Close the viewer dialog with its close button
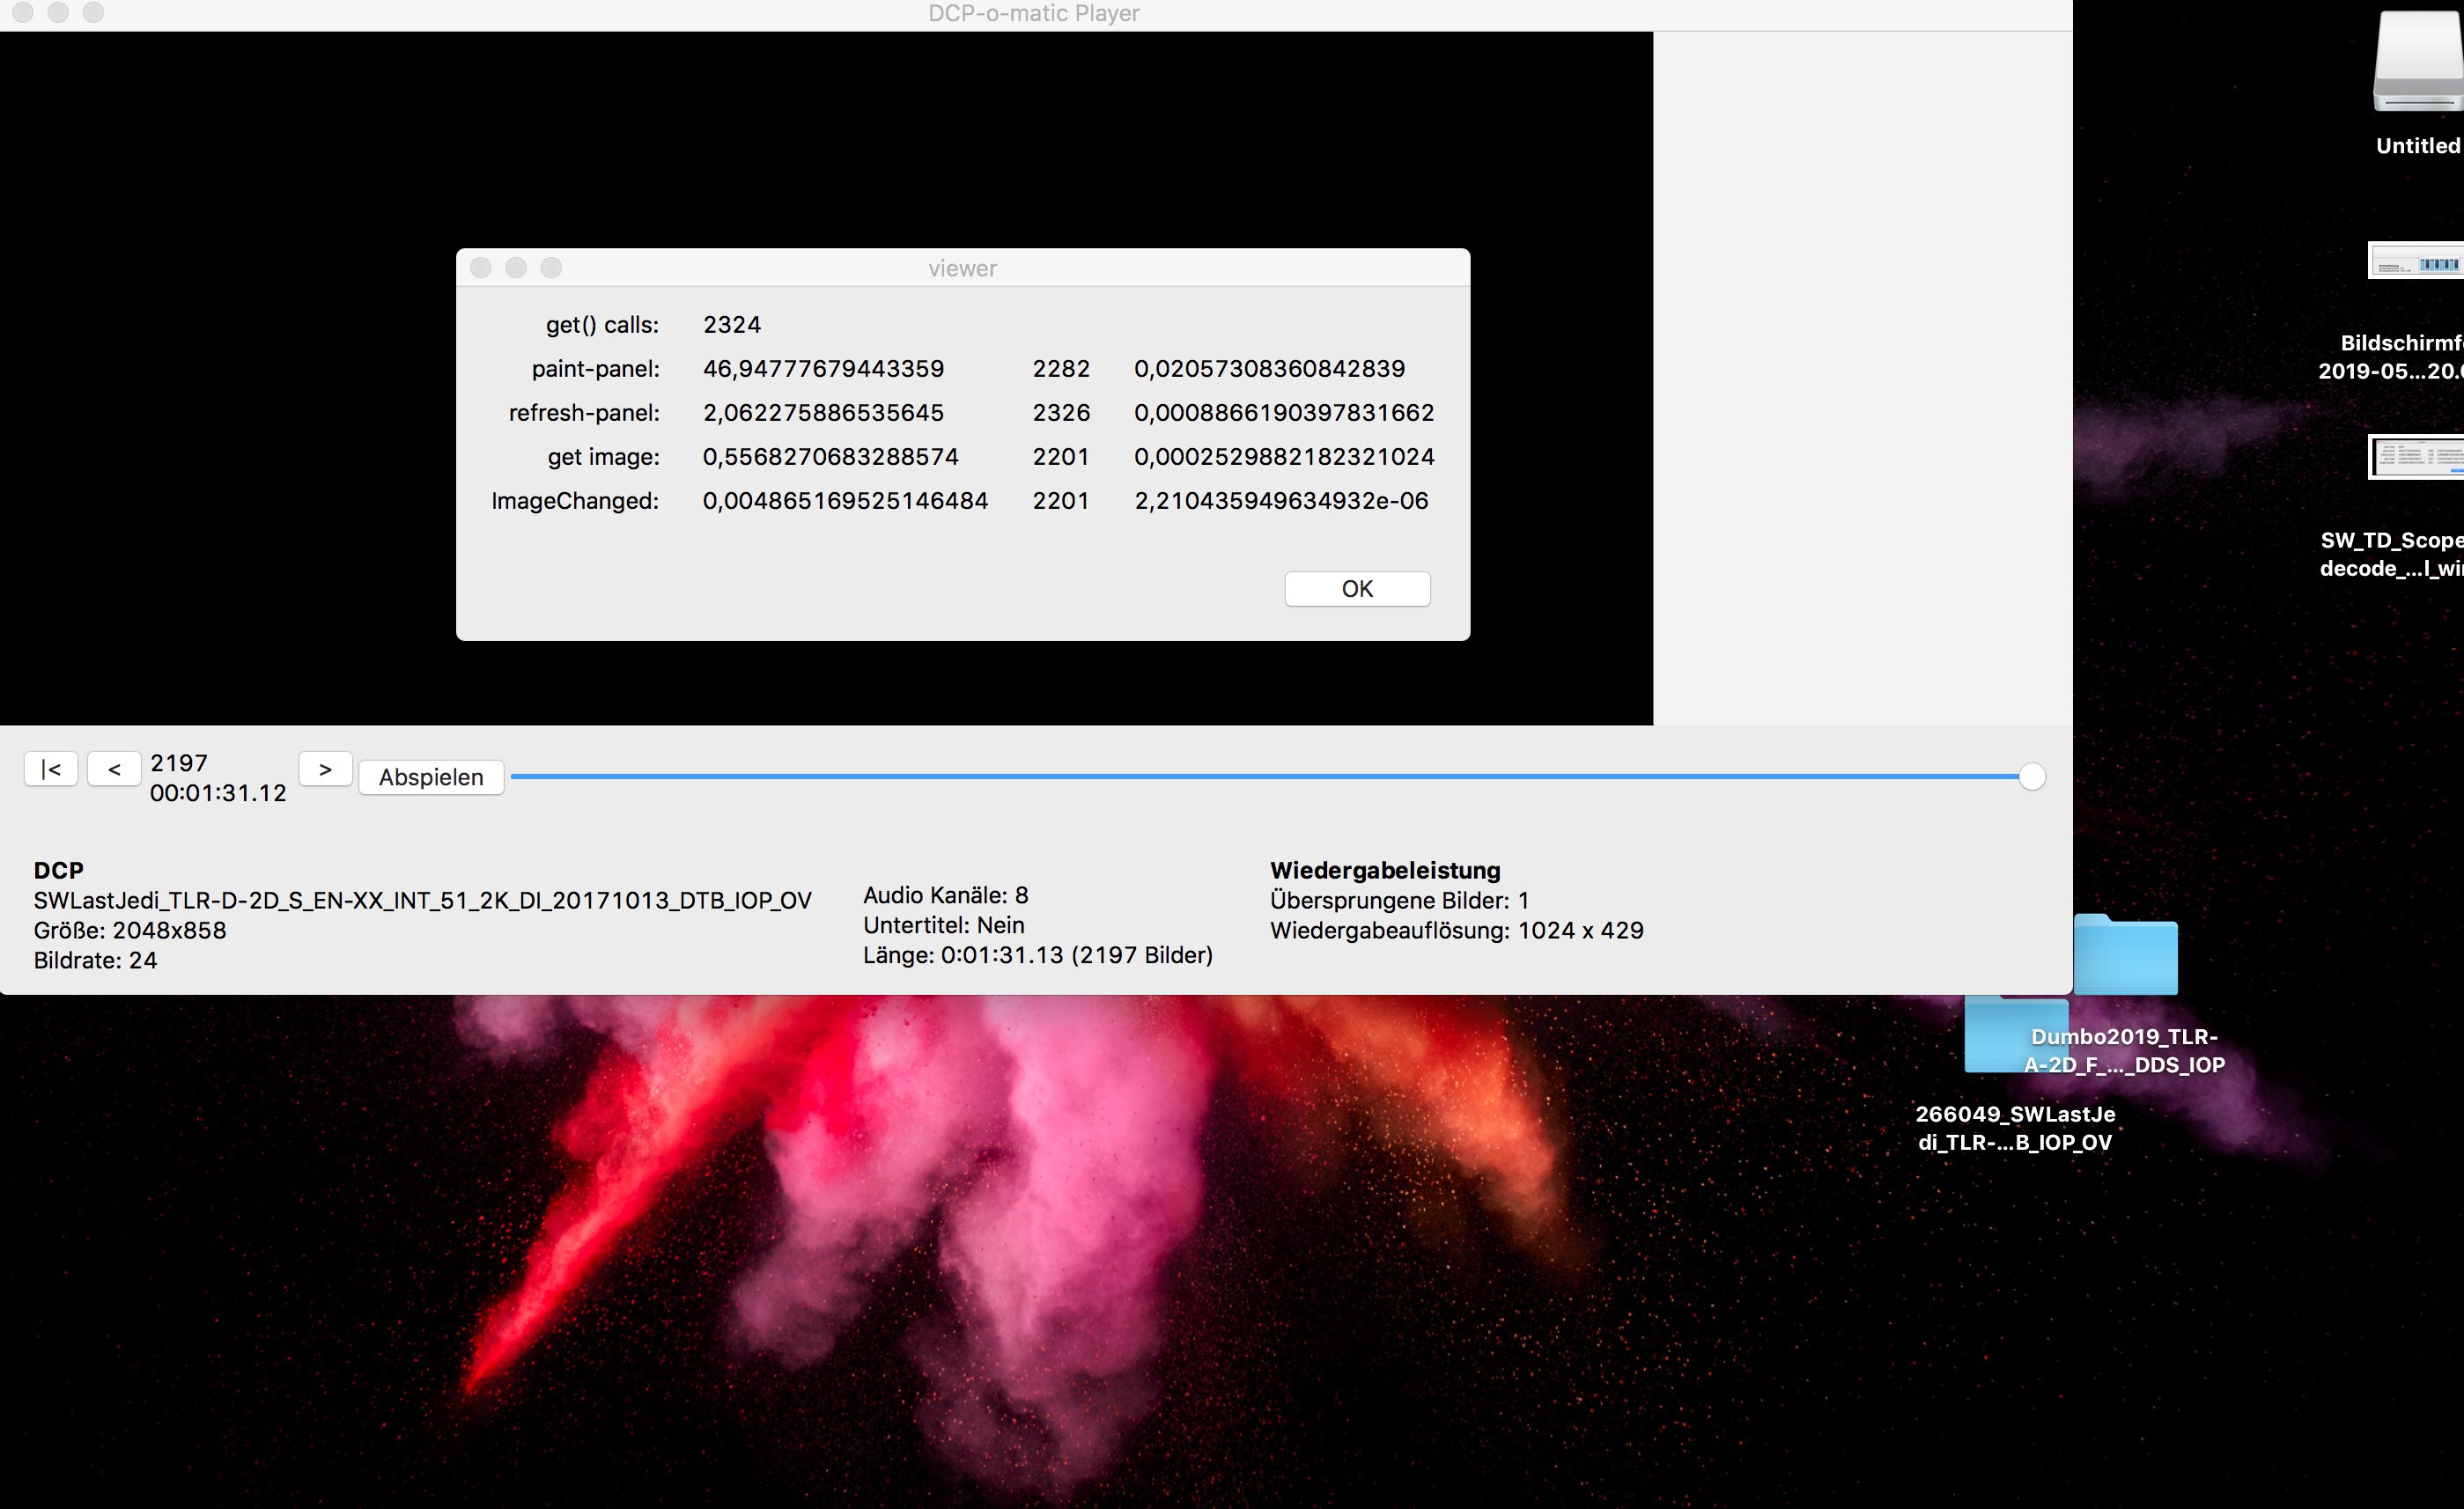Image resolution: width=2464 pixels, height=1509 pixels. (x=481, y=268)
